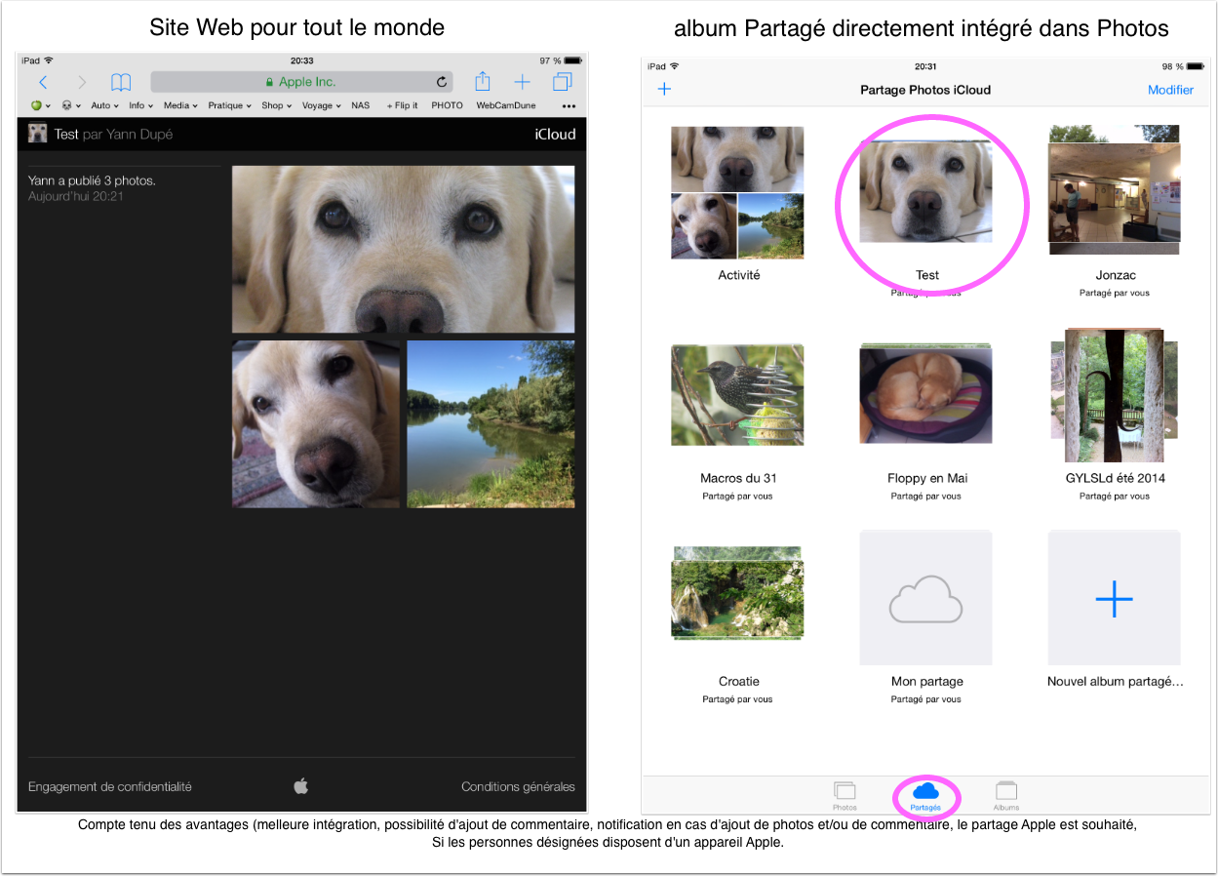
Task: Tap the Safari back arrow
Action: (43, 82)
